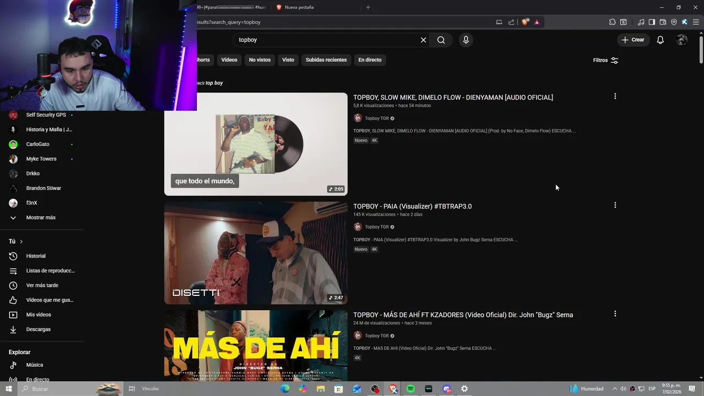704x396 pixels.
Task: Click Topboy TGR avatar under MÁS DE AHÍ
Action: 358,335
